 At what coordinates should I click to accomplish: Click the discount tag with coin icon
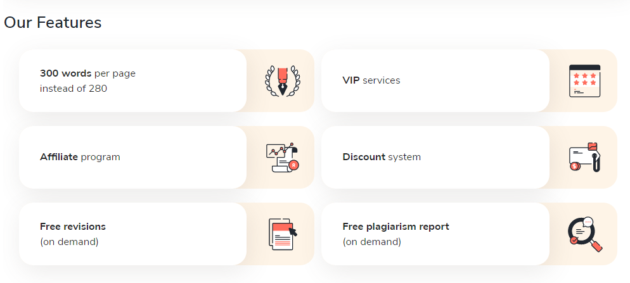point(584,158)
